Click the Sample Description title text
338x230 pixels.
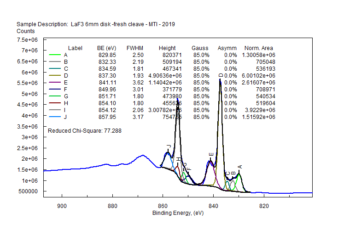96,24
